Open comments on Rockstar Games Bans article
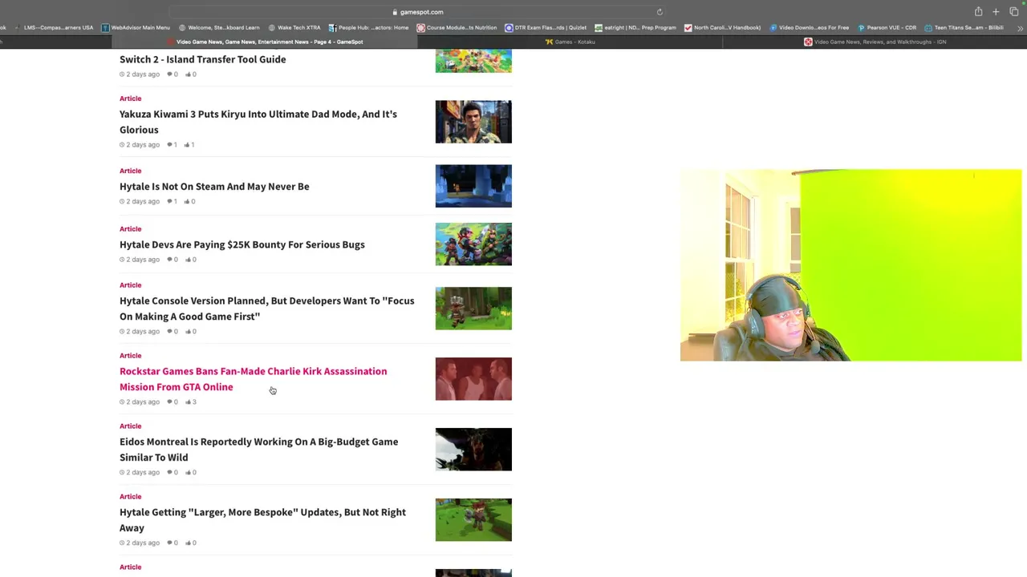Screen dimensions: 1027x577 (173, 402)
